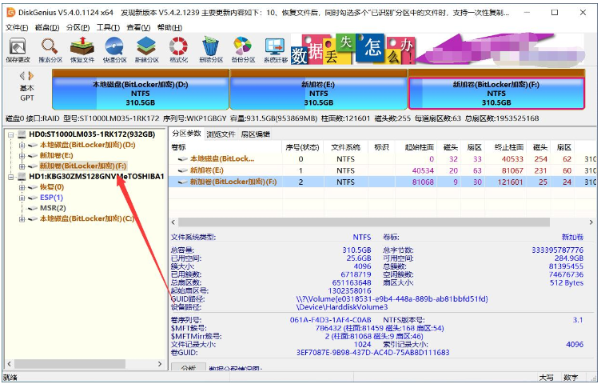
Task: Select the 快速分区 (Quick Partition) icon
Action: coord(114,49)
